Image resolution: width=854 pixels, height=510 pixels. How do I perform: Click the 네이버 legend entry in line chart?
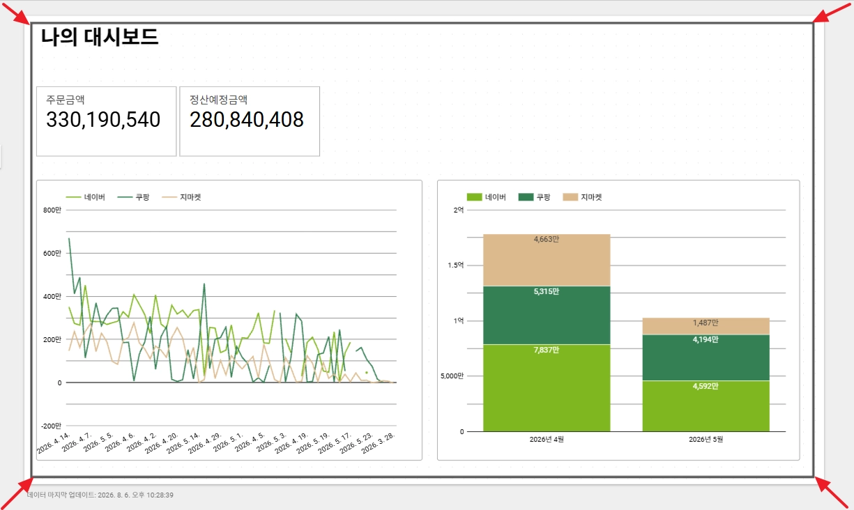click(x=85, y=197)
